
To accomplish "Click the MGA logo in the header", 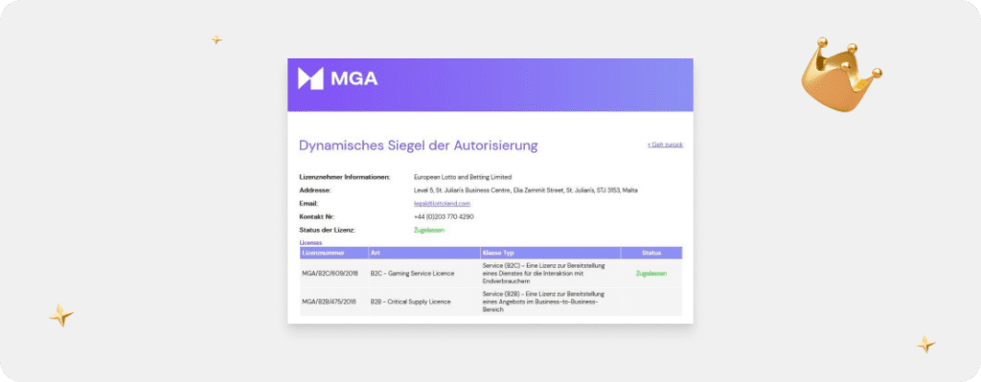I will click(337, 79).
